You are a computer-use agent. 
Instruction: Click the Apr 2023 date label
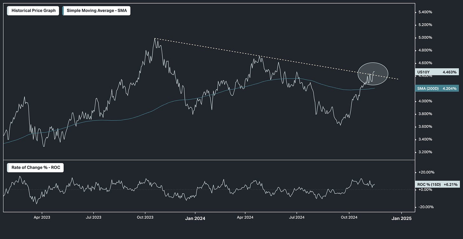click(x=42, y=218)
